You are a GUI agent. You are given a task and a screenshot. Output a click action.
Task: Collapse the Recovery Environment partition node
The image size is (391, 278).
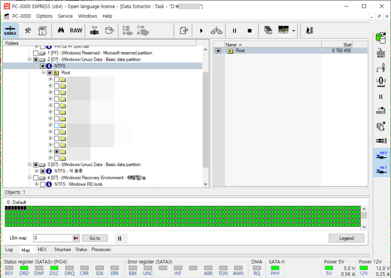point(30,178)
